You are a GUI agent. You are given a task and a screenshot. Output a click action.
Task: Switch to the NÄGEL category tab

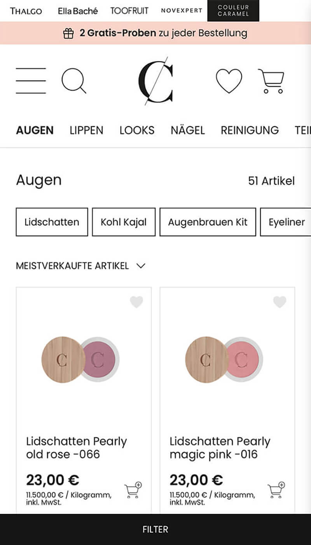[x=187, y=130]
